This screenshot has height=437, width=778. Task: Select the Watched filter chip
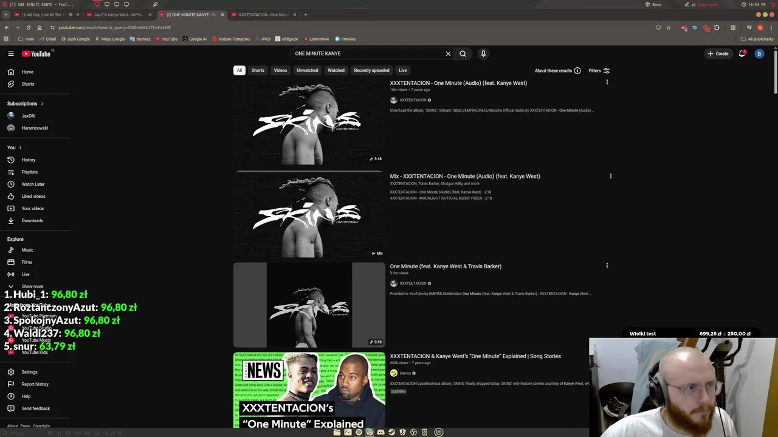point(336,70)
